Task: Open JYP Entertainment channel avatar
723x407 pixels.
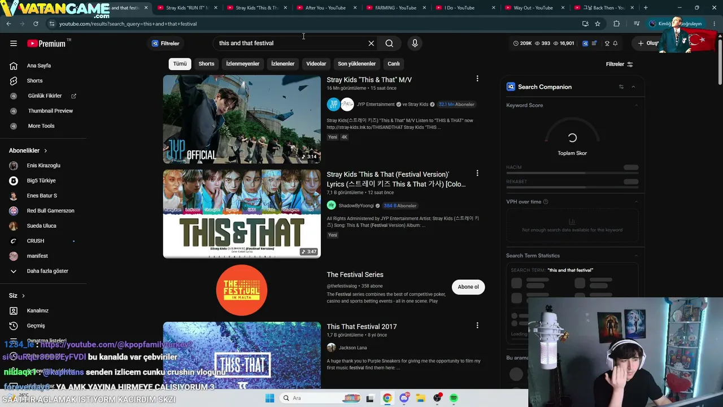Action: pyautogui.click(x=333, y=104)
